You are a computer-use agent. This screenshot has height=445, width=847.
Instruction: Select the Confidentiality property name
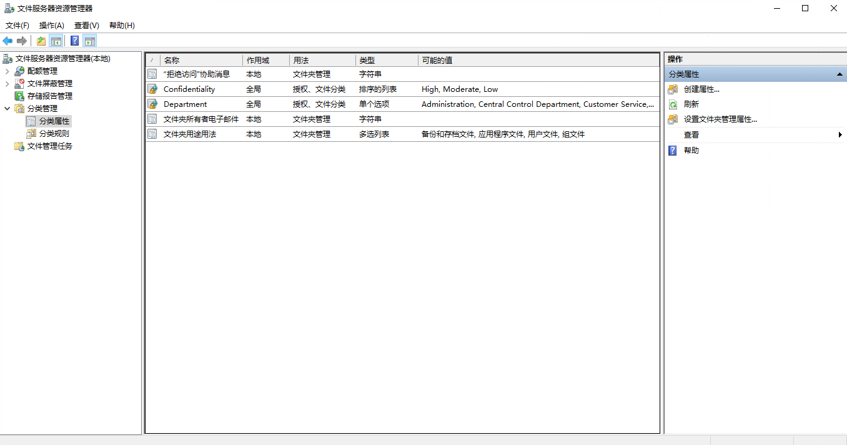189,89
